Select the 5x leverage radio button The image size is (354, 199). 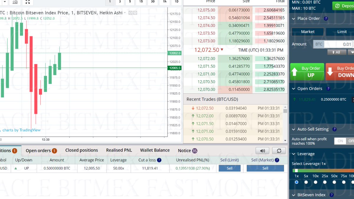[x=306, y=182]
